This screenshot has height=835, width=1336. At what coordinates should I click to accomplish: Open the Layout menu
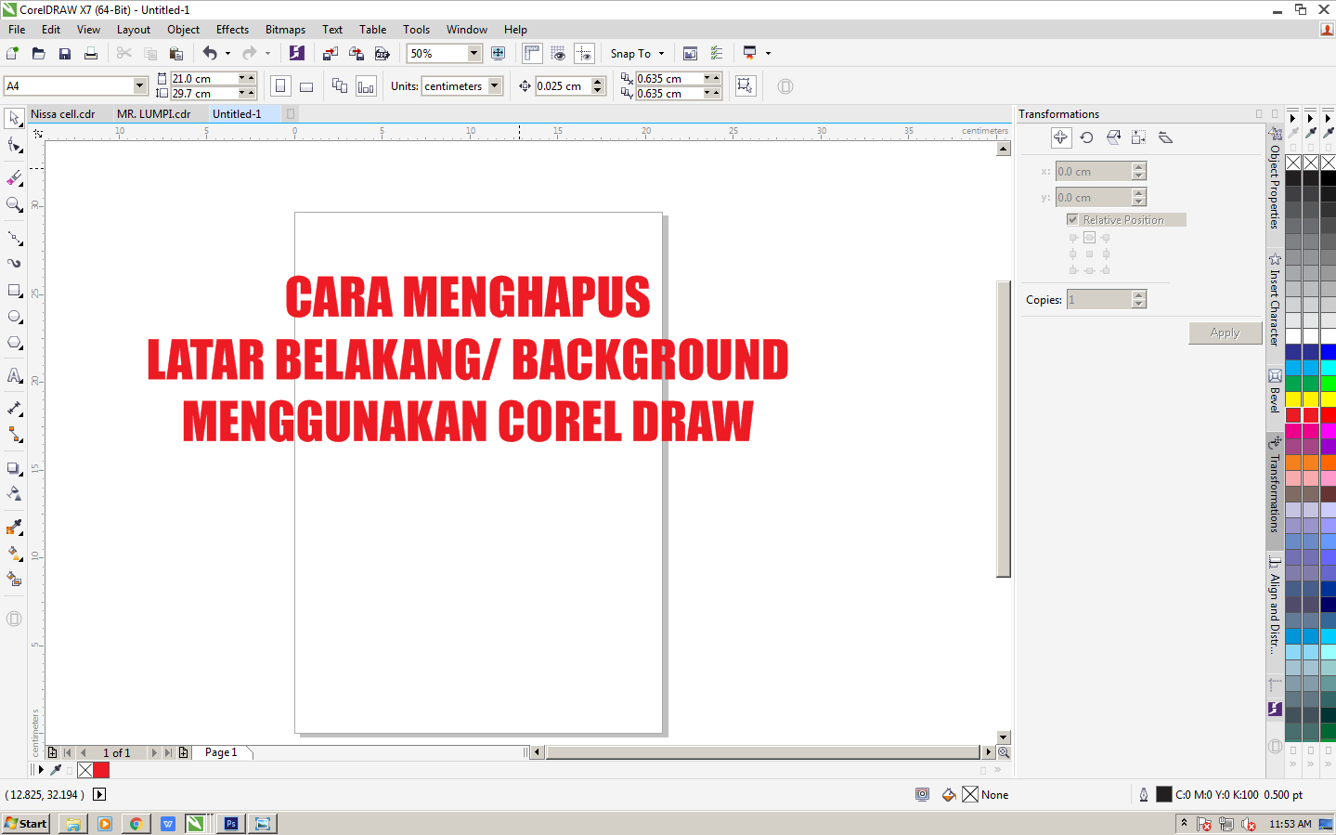(134, 30)
